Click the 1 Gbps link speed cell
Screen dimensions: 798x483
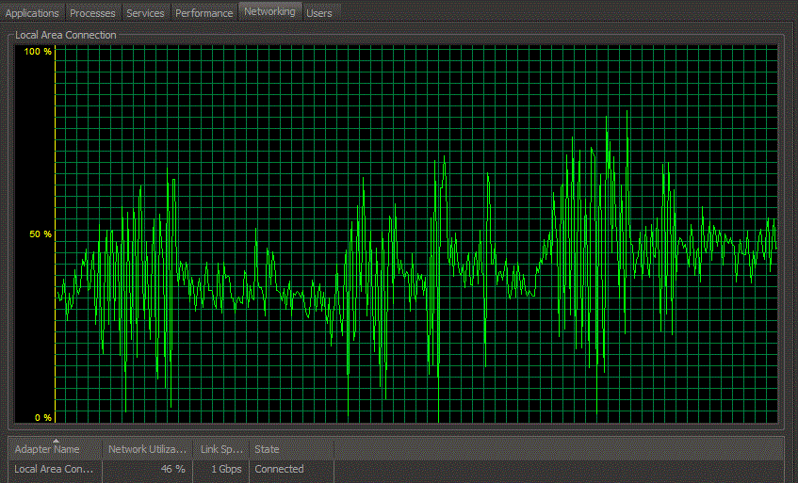click(225, 469)
